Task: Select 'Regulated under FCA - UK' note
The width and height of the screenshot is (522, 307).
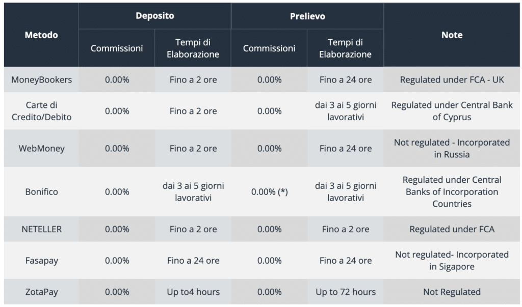Action: tap(452, 79)
